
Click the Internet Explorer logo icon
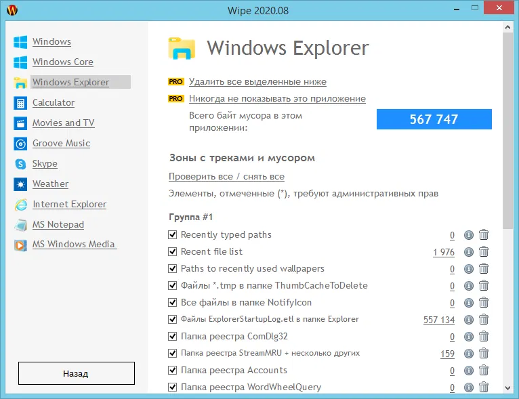20,205
